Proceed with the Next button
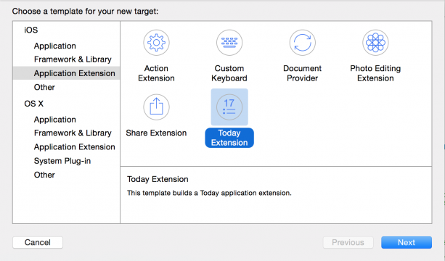Image resolution: width=445 pixels, height=261 pixels. (x=407, y=243)
